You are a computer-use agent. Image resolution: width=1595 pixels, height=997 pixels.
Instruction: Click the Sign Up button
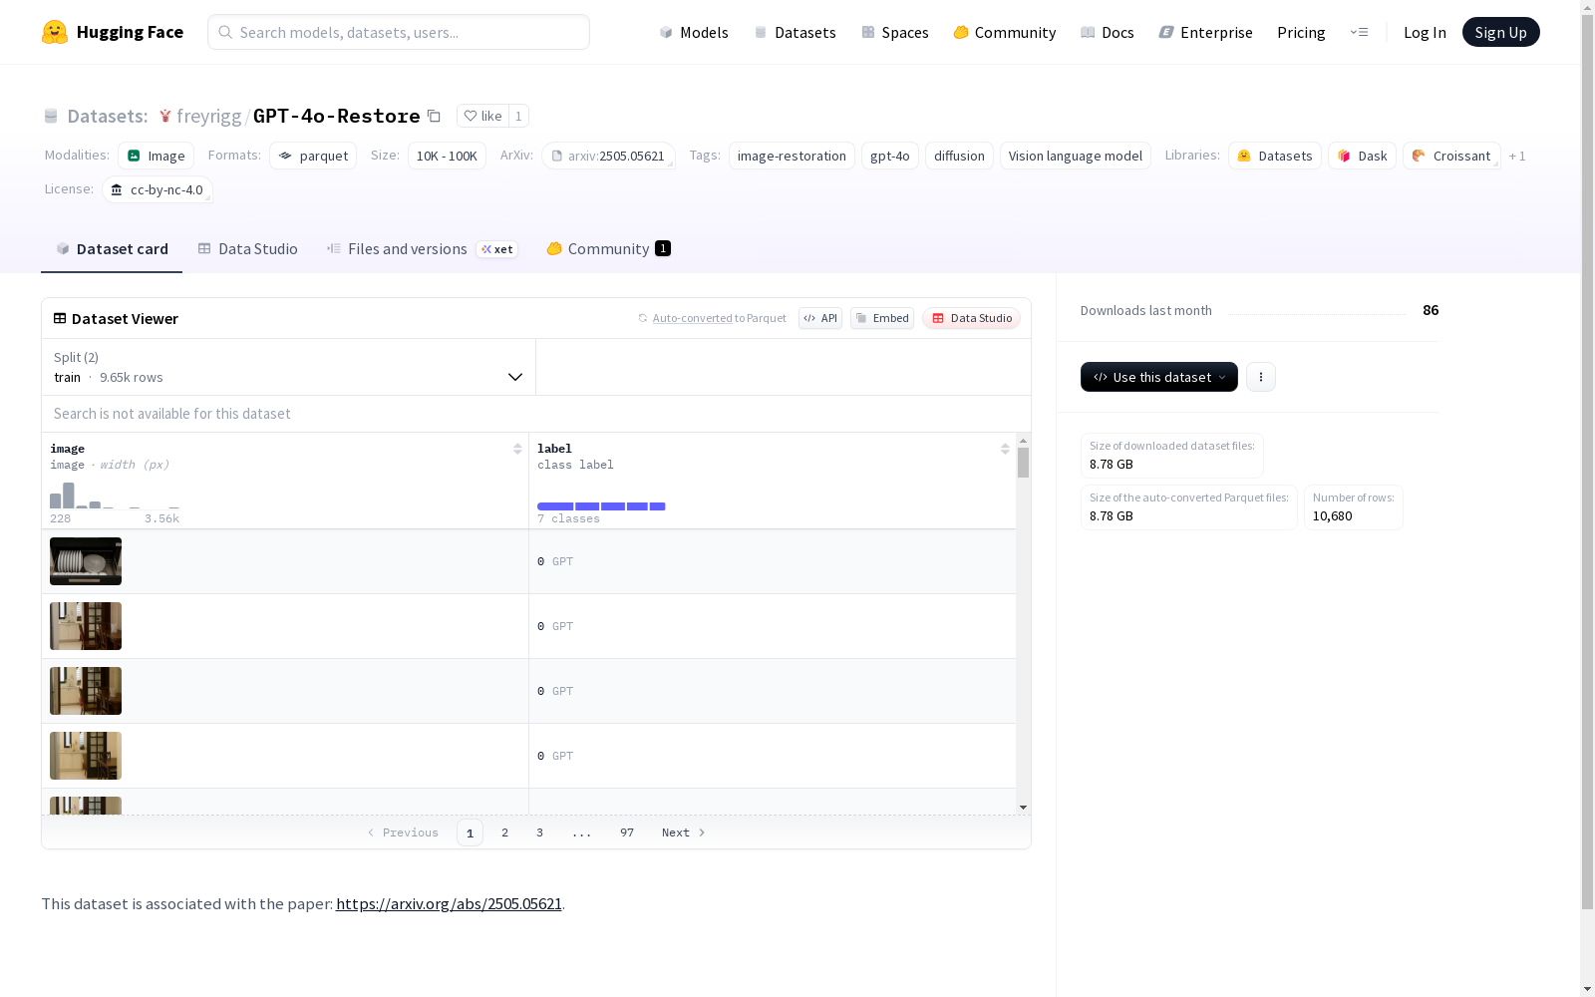(x=1500, y=32)
